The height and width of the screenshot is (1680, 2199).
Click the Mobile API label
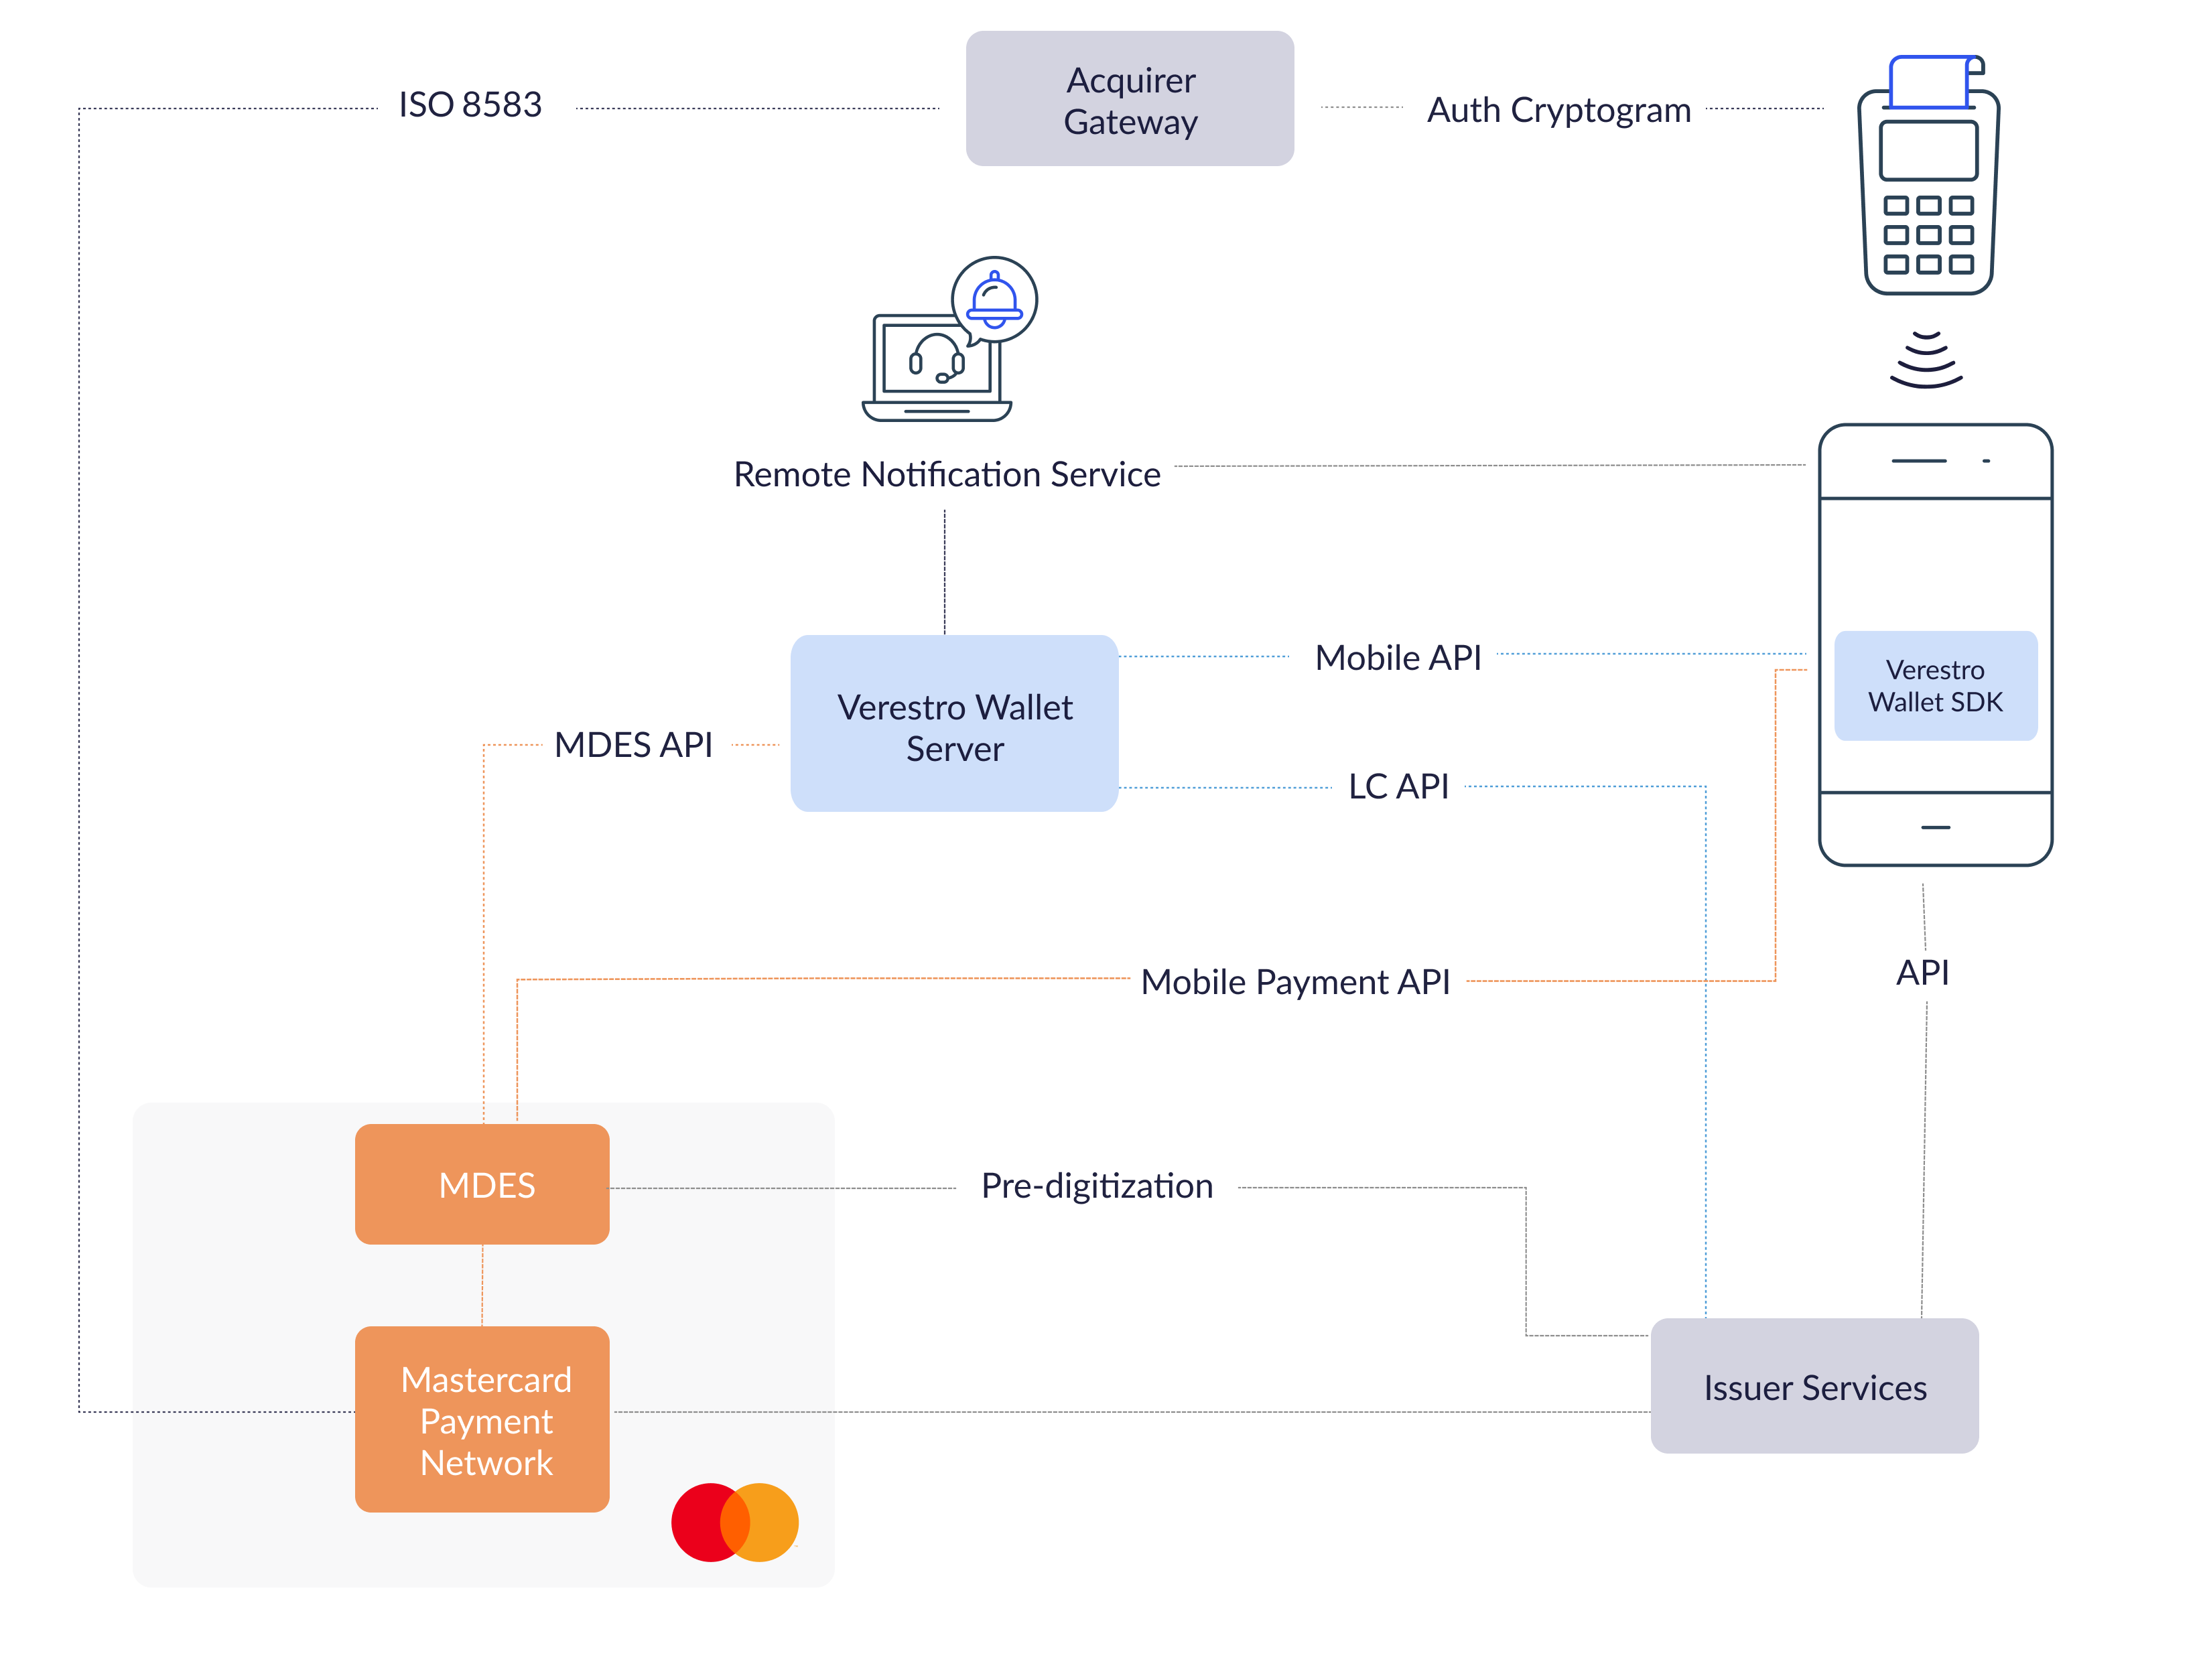(1397, 657)
